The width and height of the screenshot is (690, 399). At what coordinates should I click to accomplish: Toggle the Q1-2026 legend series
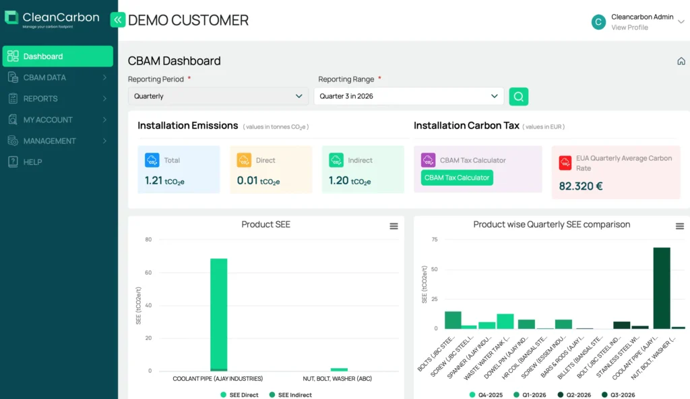pos(530,394)
